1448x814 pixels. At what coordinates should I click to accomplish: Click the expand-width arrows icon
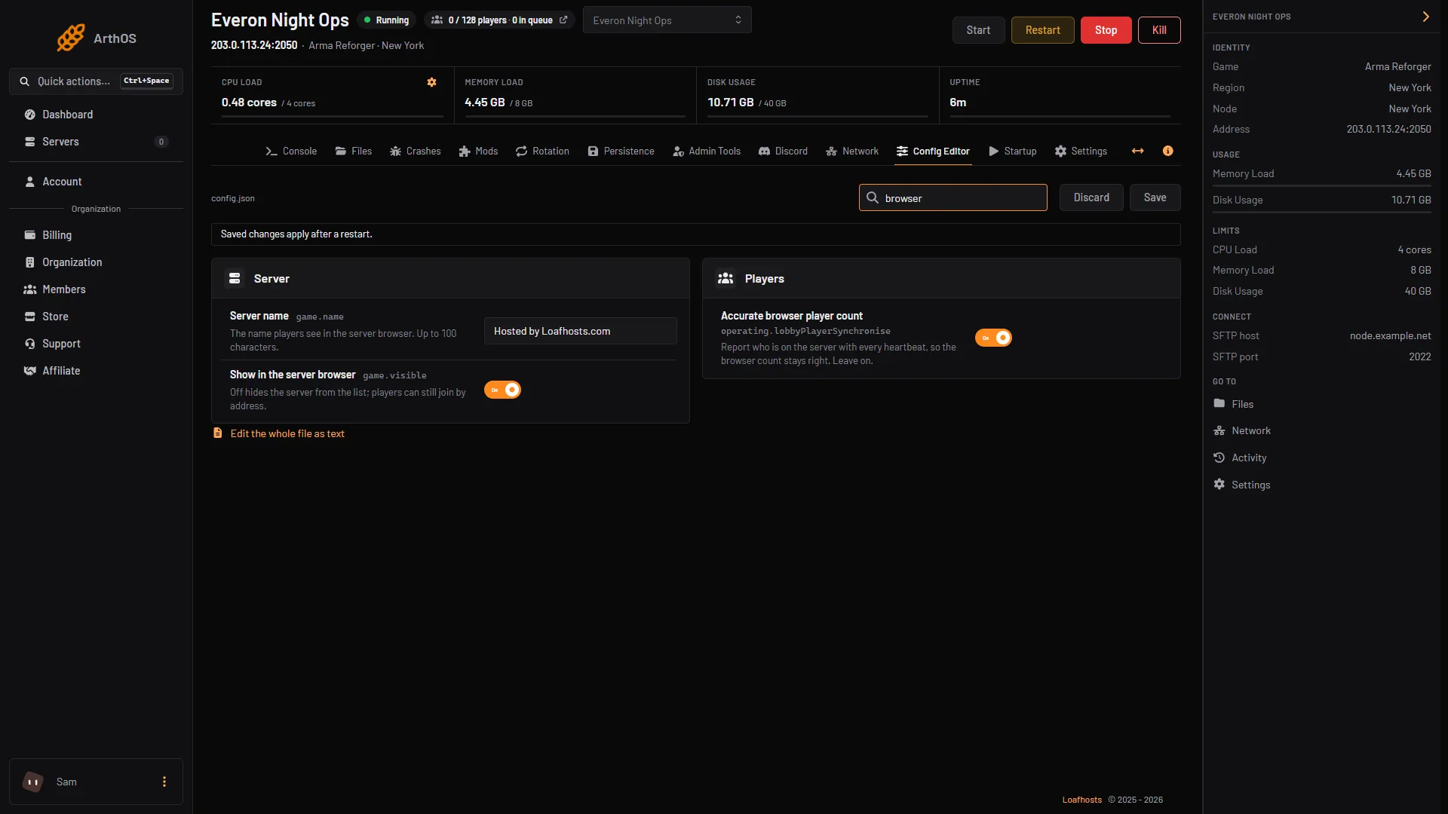point(1137,151)
